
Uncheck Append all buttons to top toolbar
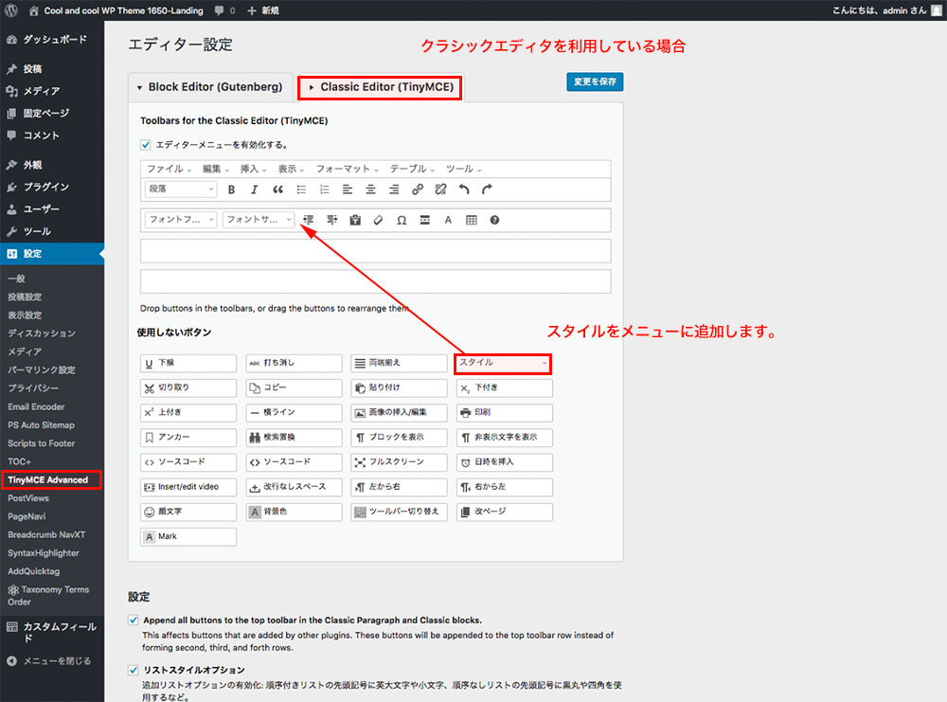point(133,620)
